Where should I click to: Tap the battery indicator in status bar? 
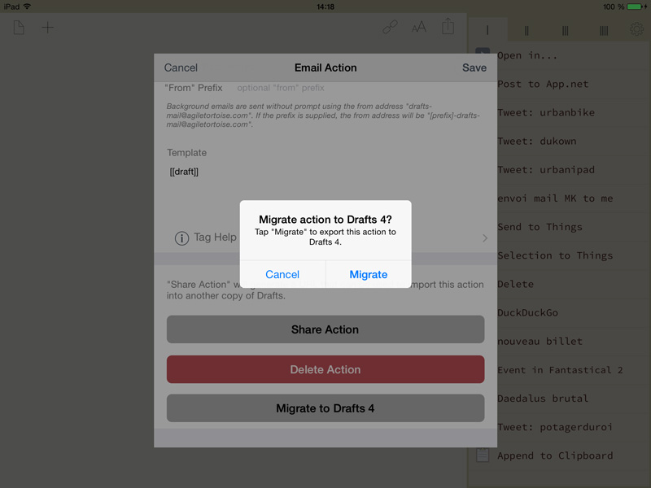tap(636, 7)
